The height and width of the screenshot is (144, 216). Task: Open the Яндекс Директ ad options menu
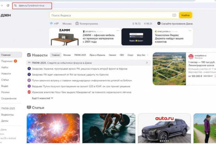point(190,31)
